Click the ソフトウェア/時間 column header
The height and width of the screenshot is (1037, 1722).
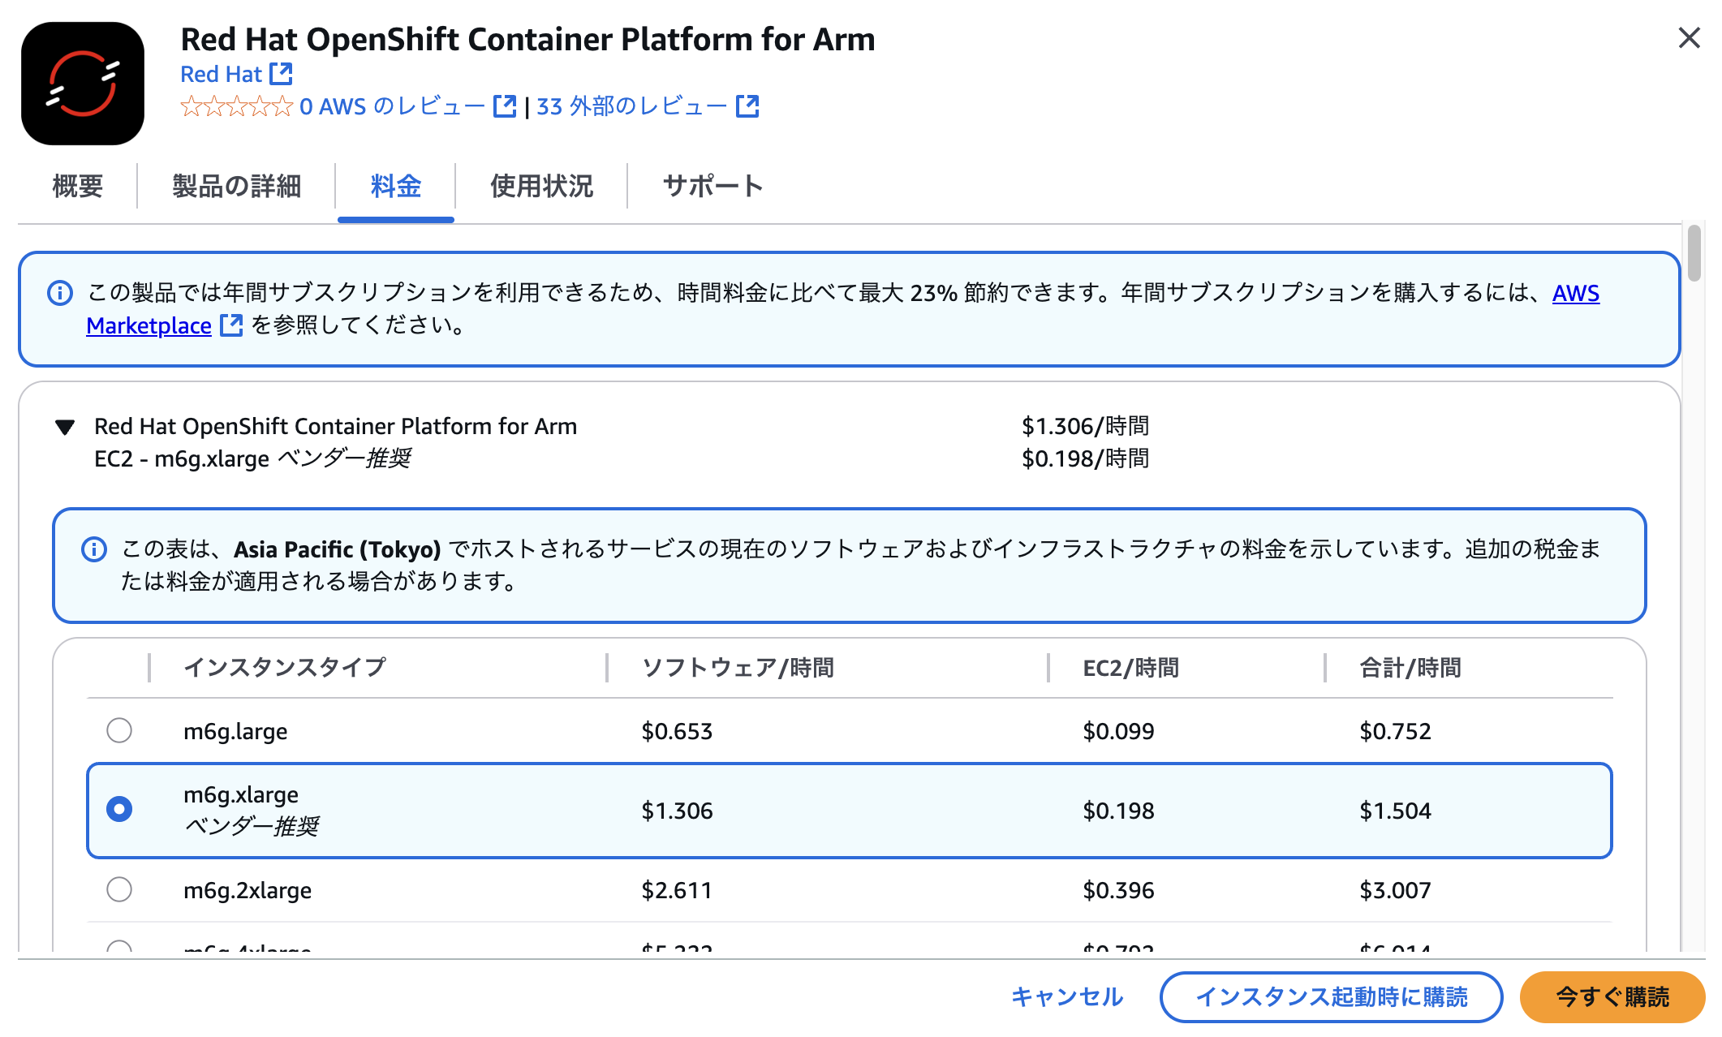[x=738, y=668]
